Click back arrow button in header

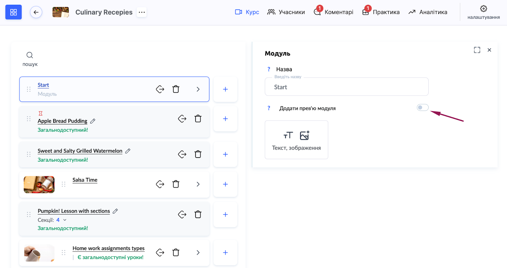tap(36, 12)
